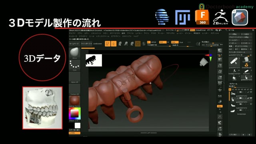The width and height of the screenshot is (256, 144).
Task: Toggle the orange Edit mode button
Action: pos(108,44)
